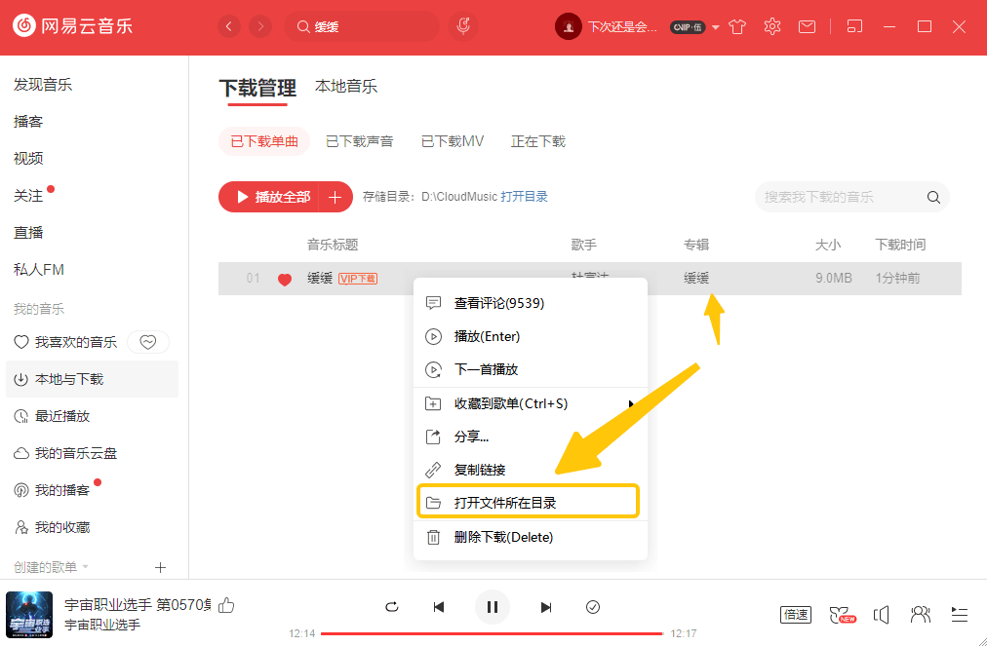Open the play queue list icon
This screenshot has width=987, height=646.
[959, 614]
